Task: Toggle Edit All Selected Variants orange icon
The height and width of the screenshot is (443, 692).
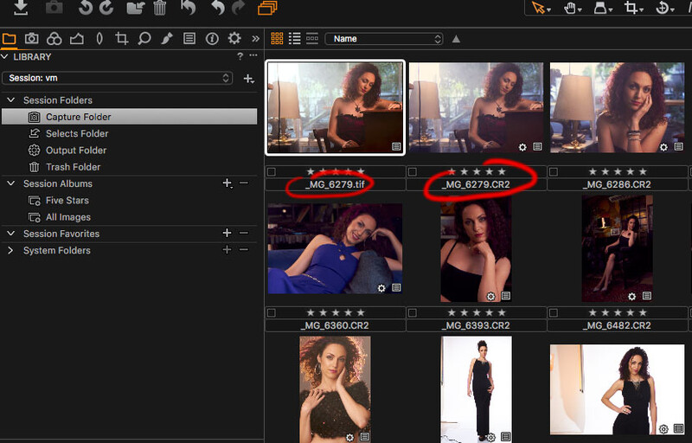Action: tap(267, 8)
